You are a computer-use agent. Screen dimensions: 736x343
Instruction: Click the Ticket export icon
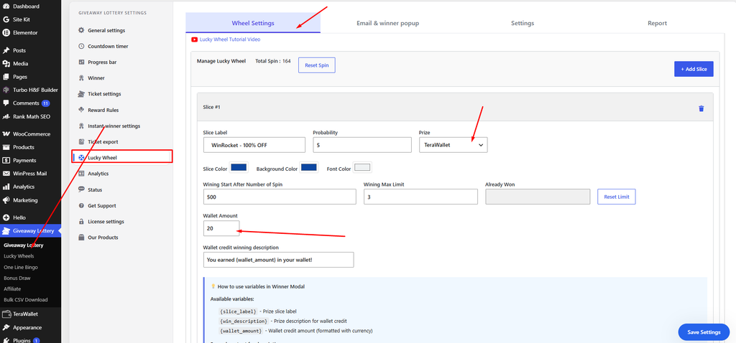pos(82,141)
